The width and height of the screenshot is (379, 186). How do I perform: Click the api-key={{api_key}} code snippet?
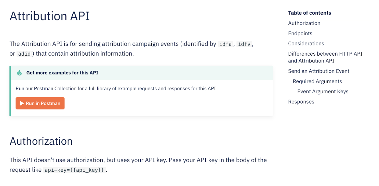coord(74,170)
